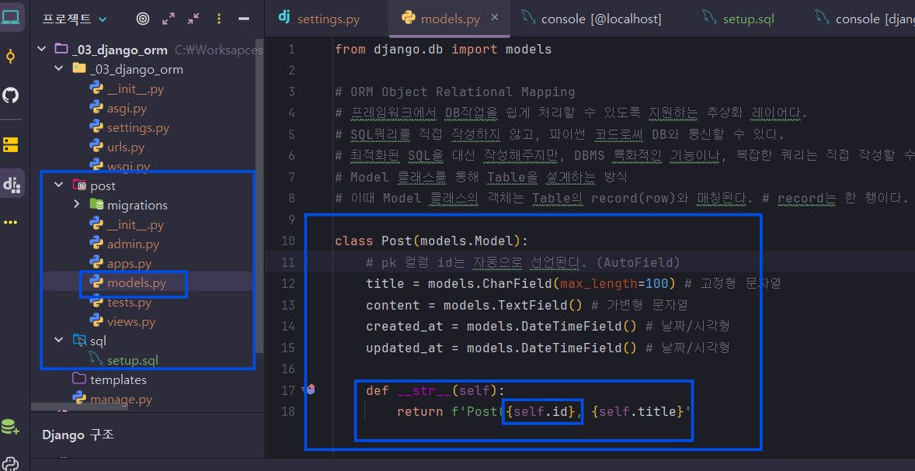Viewport: 915px width, 471px height.
Task: Open urls.py in the project tree
Action: coord(117,147)
